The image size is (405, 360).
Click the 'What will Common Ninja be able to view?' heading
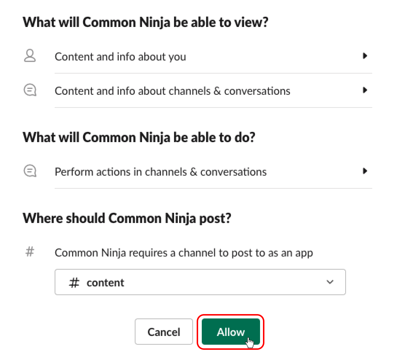click(146, 22)
